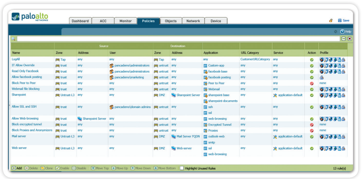This screenshot has height=179, width=362.
Task: Click Move Bottom button
Action: (165, 168)
